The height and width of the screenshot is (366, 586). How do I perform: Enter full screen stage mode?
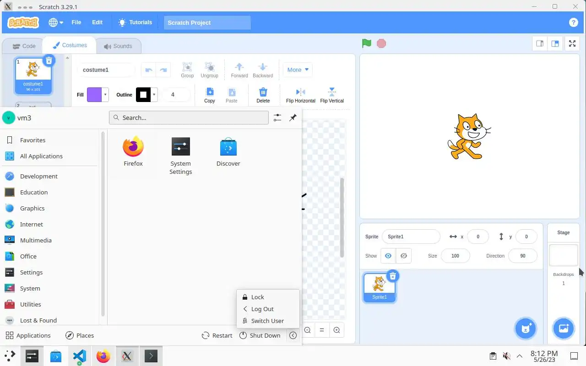point(572,43)
